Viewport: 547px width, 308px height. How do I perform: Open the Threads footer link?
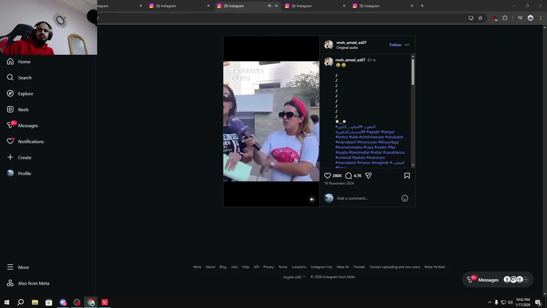359,267
